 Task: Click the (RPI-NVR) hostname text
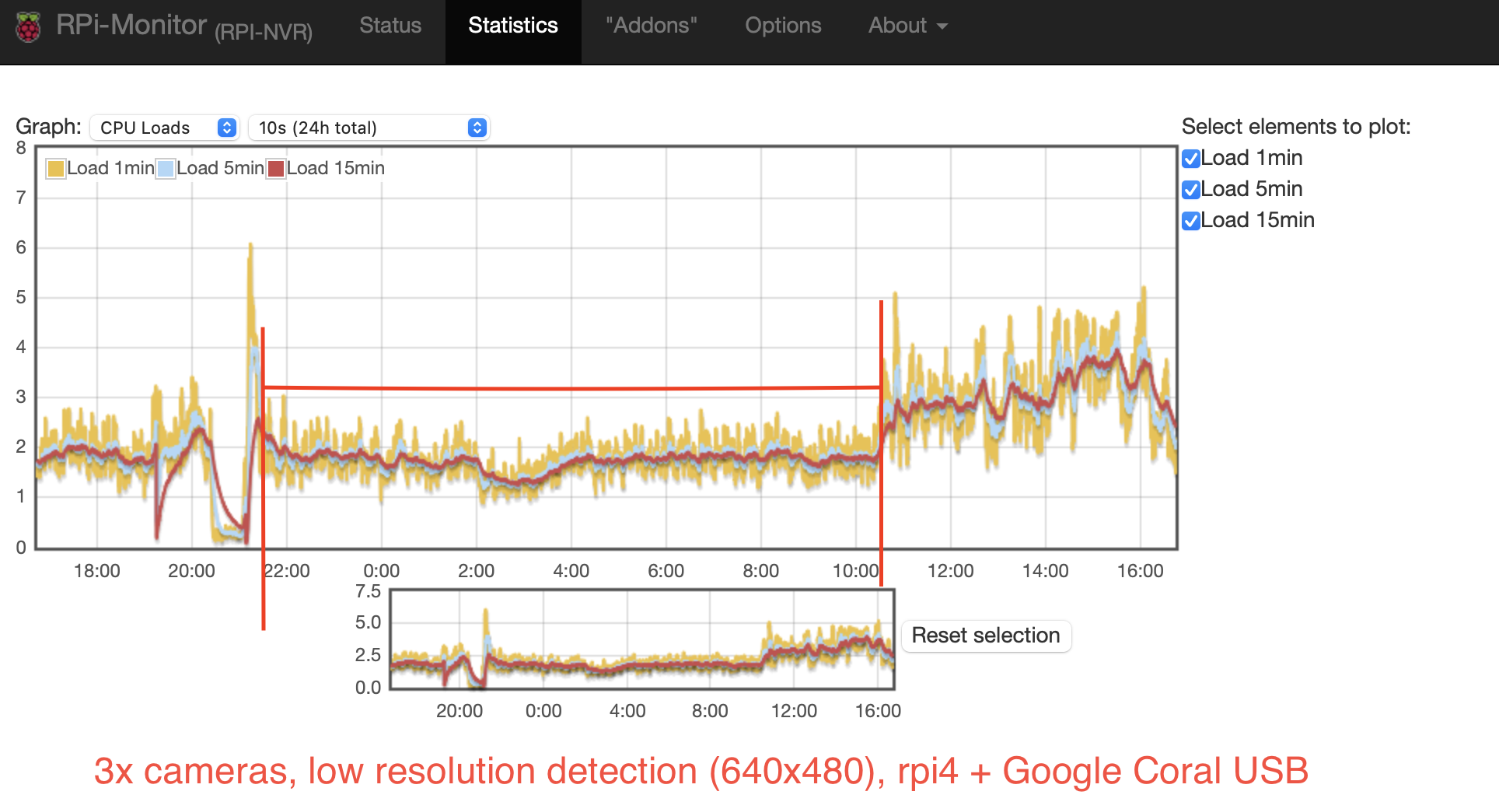264,33
